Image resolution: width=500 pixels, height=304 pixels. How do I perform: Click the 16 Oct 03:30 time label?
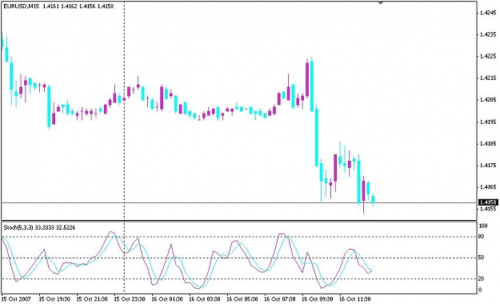click(205, 299)
